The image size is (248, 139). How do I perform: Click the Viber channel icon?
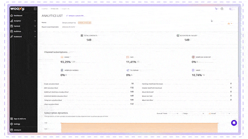pos(193,70)
